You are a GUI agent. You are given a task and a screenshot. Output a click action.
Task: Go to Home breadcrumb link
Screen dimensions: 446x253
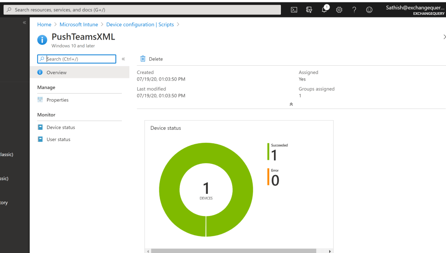[x=44, y=25]
